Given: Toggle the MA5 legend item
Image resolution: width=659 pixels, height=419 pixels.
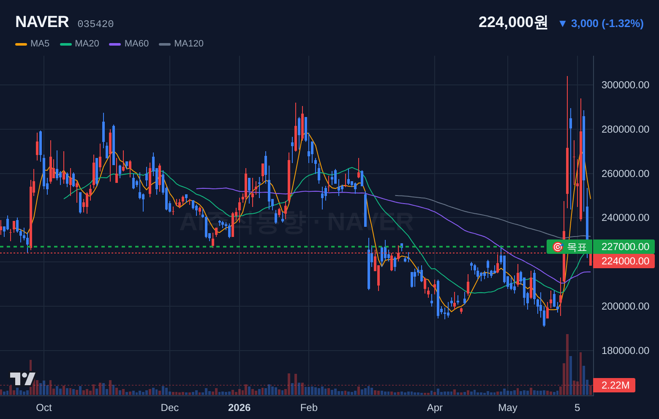Looking at the screenshot, I should (33, 44).
